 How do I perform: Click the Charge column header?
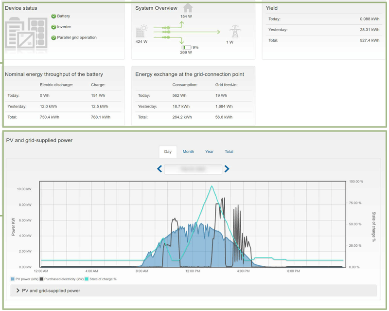tap(98, 85)
